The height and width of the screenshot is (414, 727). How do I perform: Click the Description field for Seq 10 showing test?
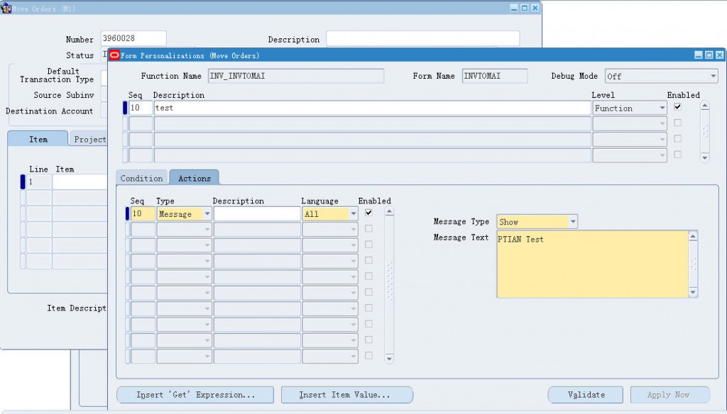pos(355,108)
